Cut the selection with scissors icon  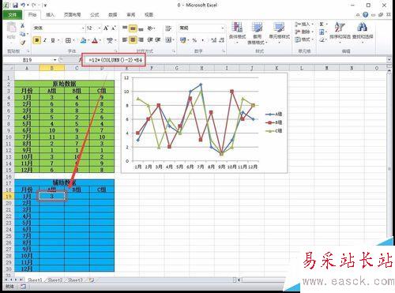(x=23, y=25)
